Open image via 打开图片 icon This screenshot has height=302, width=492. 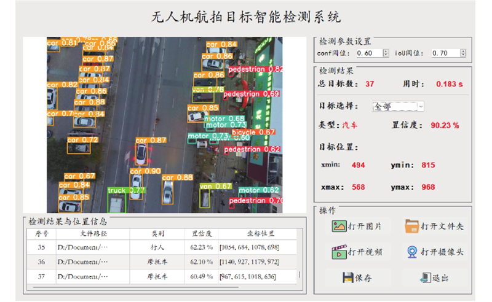[339, 226]
